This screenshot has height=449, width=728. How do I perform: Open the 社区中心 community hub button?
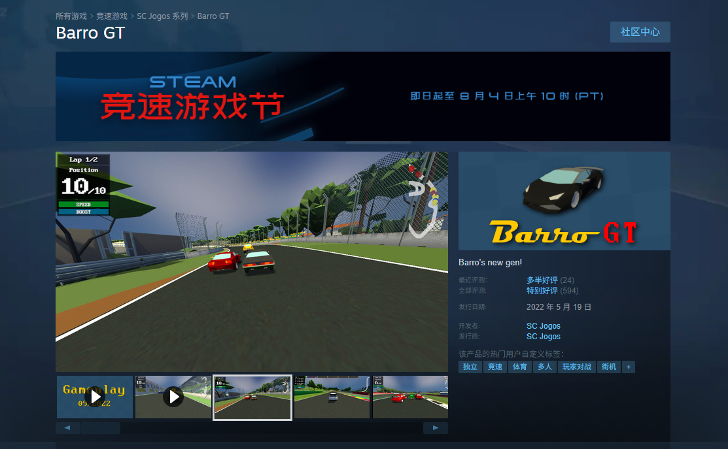click(x=640, y=32)
